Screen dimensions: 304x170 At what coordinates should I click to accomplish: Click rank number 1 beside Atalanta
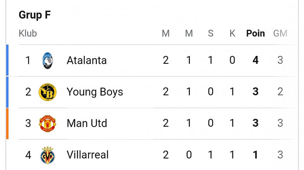pyautogui.click(x=28, y=60)
